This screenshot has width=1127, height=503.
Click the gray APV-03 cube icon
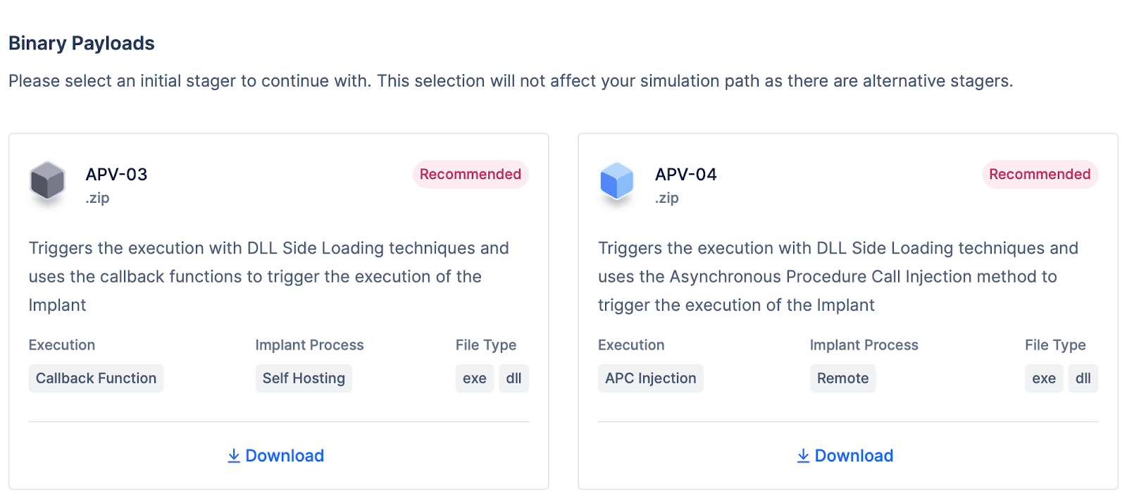pyautogui.click(x=47, y=180)
